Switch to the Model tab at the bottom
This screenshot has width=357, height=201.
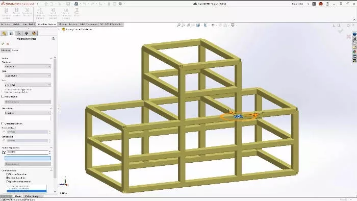18,196
